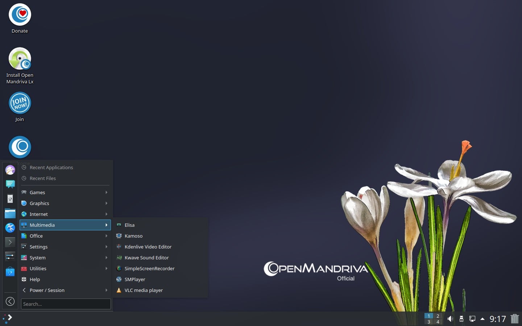Open Dolphin file manager icon in sidebar
The image size is (522, 326).
point(10,213)
